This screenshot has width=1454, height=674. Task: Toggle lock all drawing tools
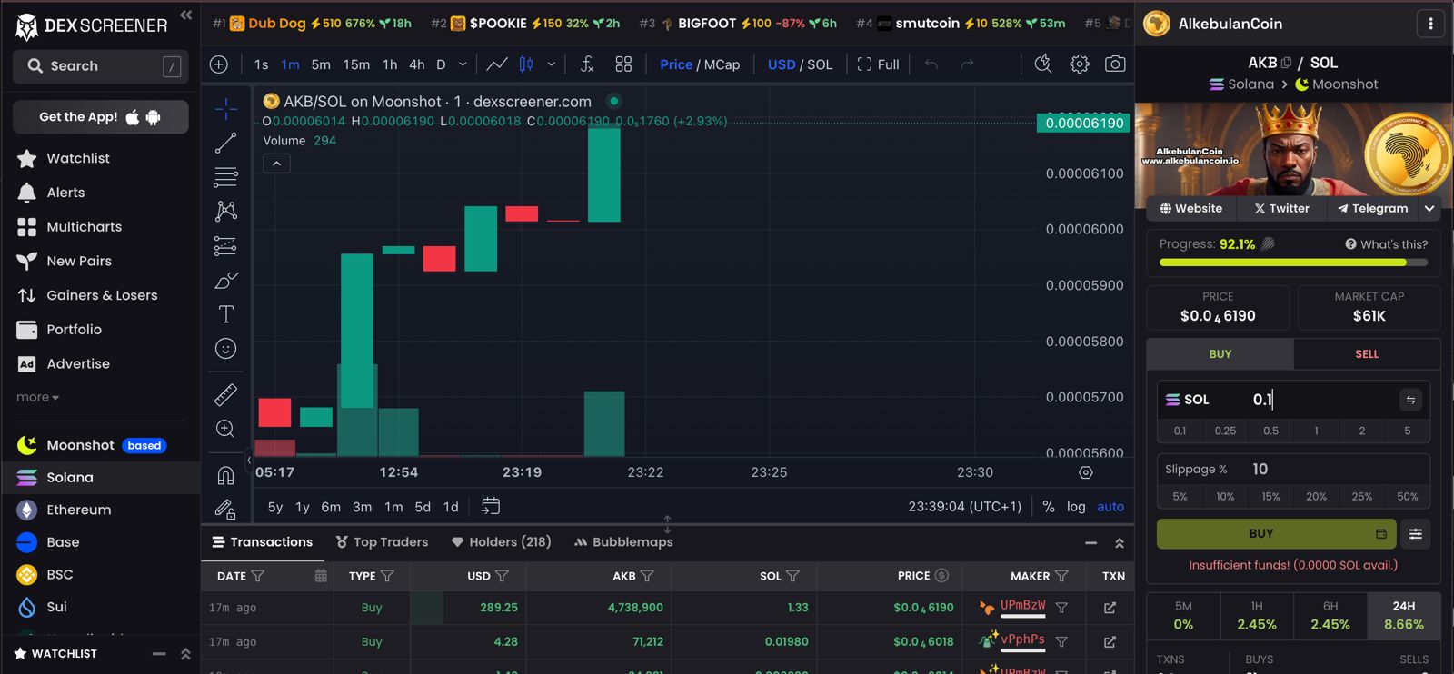[226, 509]
